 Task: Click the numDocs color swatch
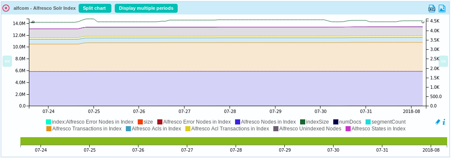coord(336,122)
